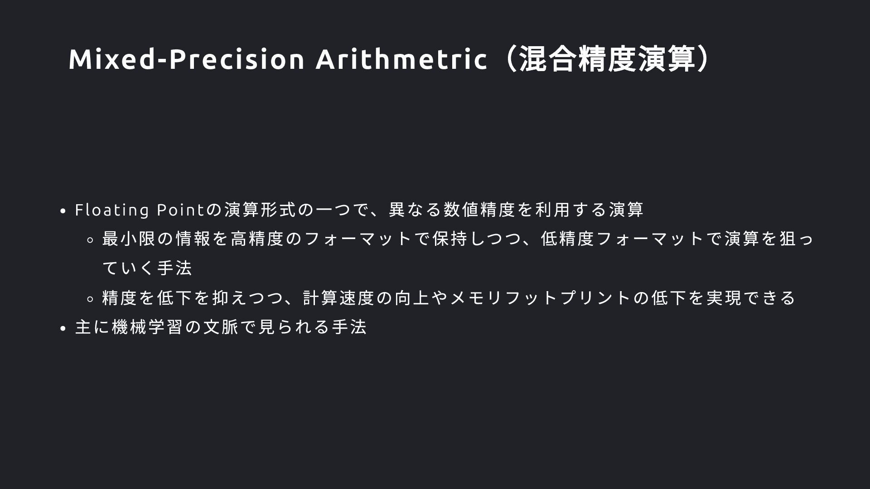870x489 pixels.
Task: Click the 文脈で見られる手法 phrase
Action: pos(285,327)
